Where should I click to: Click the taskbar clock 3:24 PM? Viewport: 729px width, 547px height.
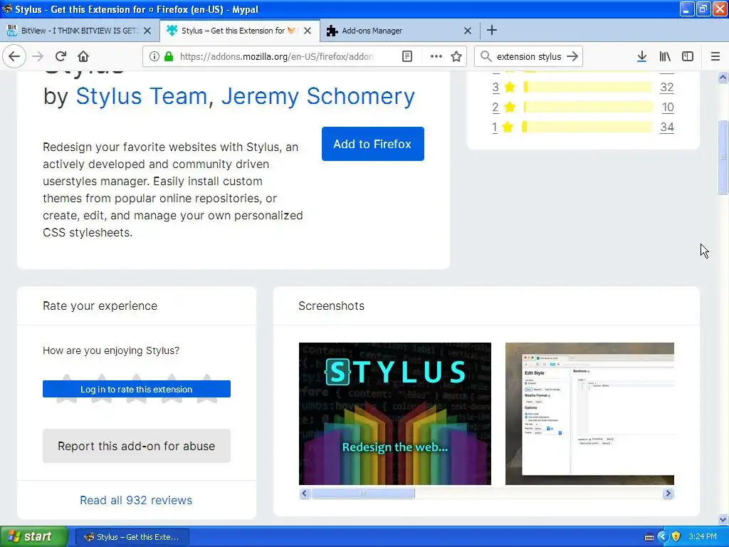coord(703,536)
